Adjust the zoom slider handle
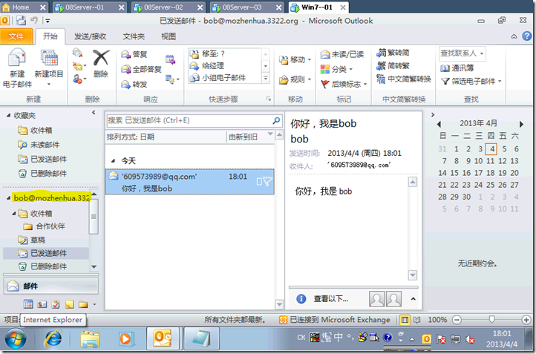536x354 pixels. (x=491, y=319)
